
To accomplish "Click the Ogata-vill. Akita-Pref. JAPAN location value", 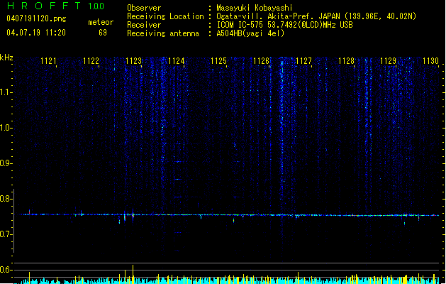I will click(316, 16).
